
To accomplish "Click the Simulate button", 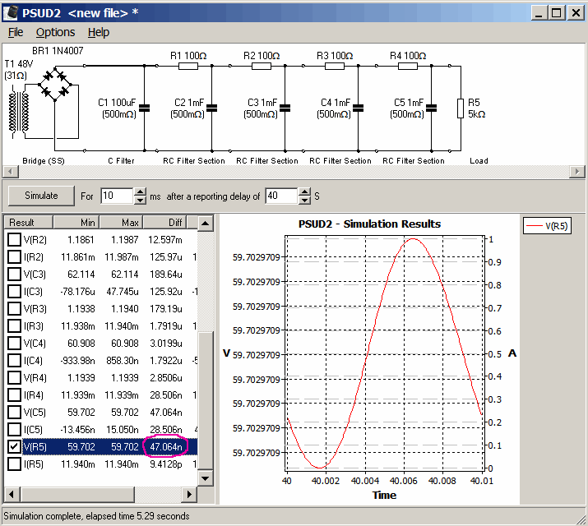I will [x=41, y=196].
